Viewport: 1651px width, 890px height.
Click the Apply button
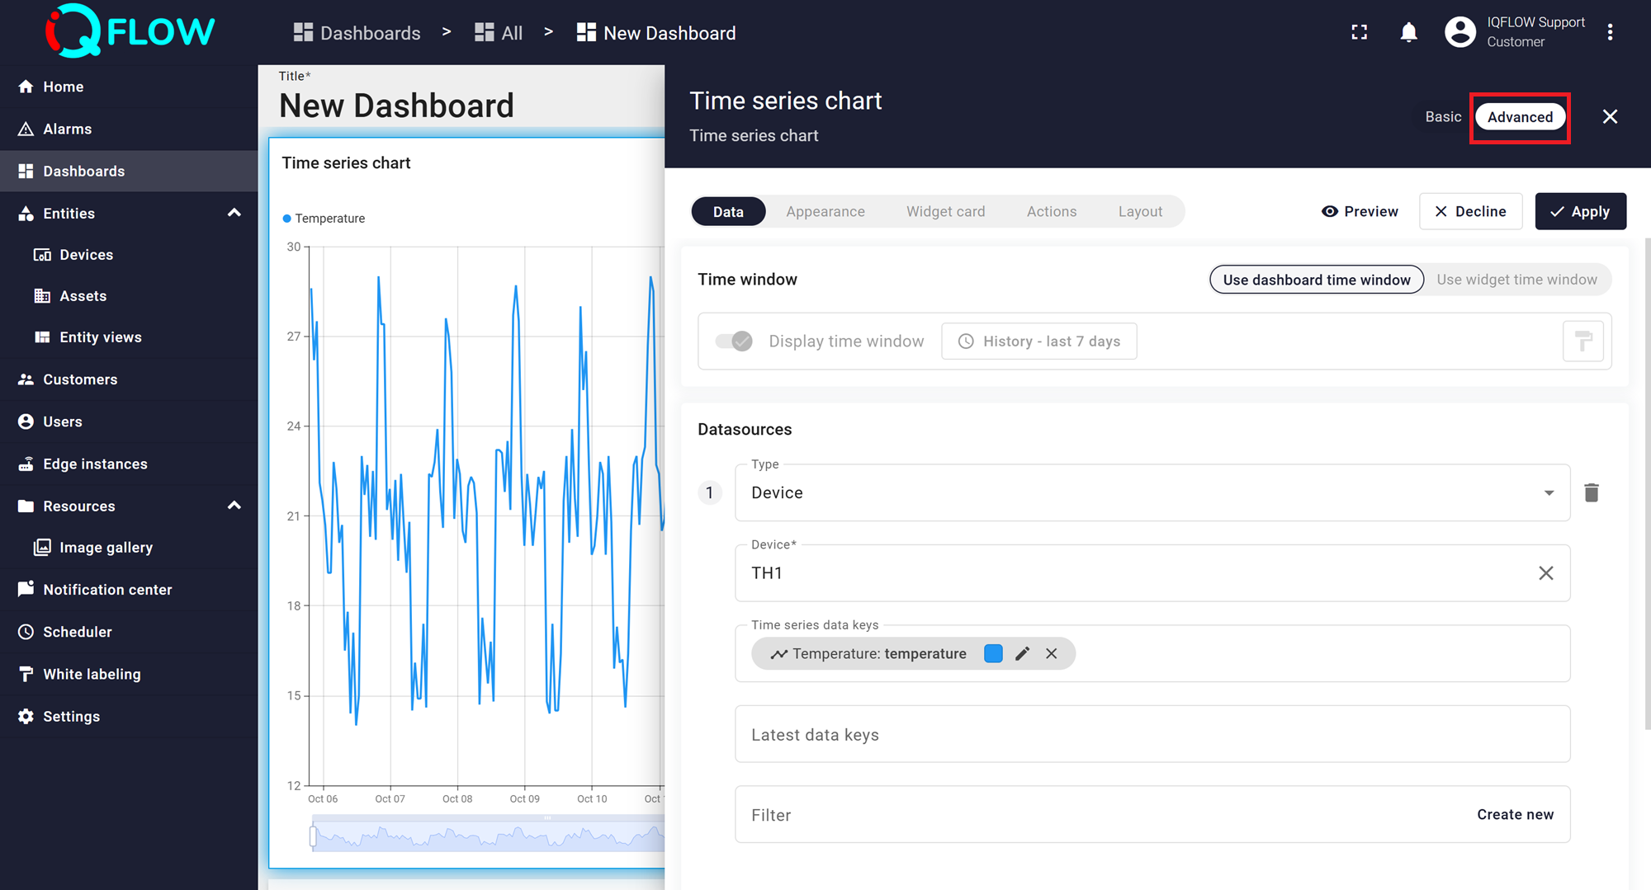click(1580, 212)
